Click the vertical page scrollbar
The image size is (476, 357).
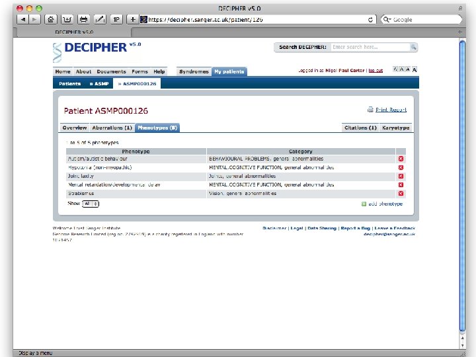(462, 186)
